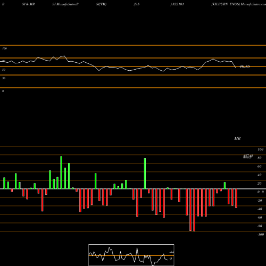Image resolution: width=266 pixels, height=266 pixels.
Task: Click the 0 label below the RSI bands
Action: click(3, 91)
